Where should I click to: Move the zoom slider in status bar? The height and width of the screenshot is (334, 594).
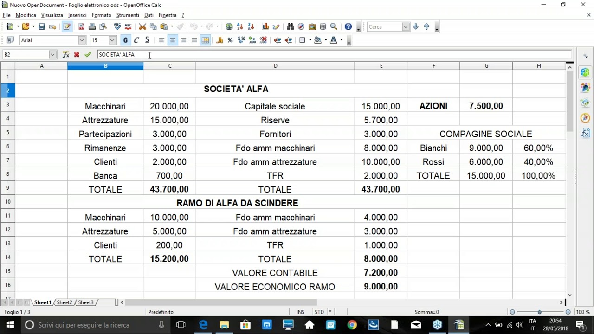(x=539, y=312)
